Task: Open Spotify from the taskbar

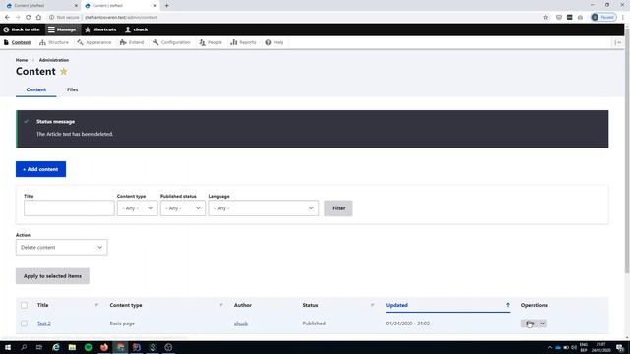Action: [x=88, y=347]
